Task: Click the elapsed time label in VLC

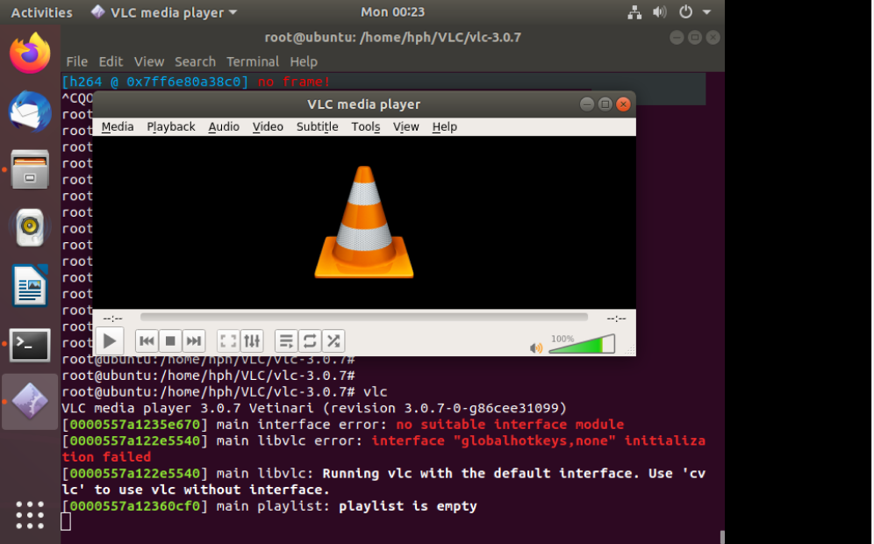Action: 112,319
